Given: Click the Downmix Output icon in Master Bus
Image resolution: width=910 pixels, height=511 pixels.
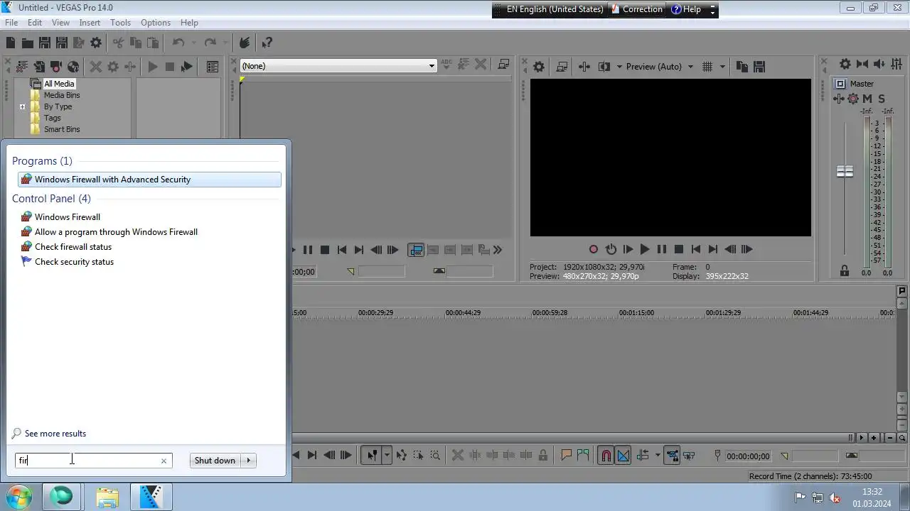Looking at the screenshot, I should [862, 64].
